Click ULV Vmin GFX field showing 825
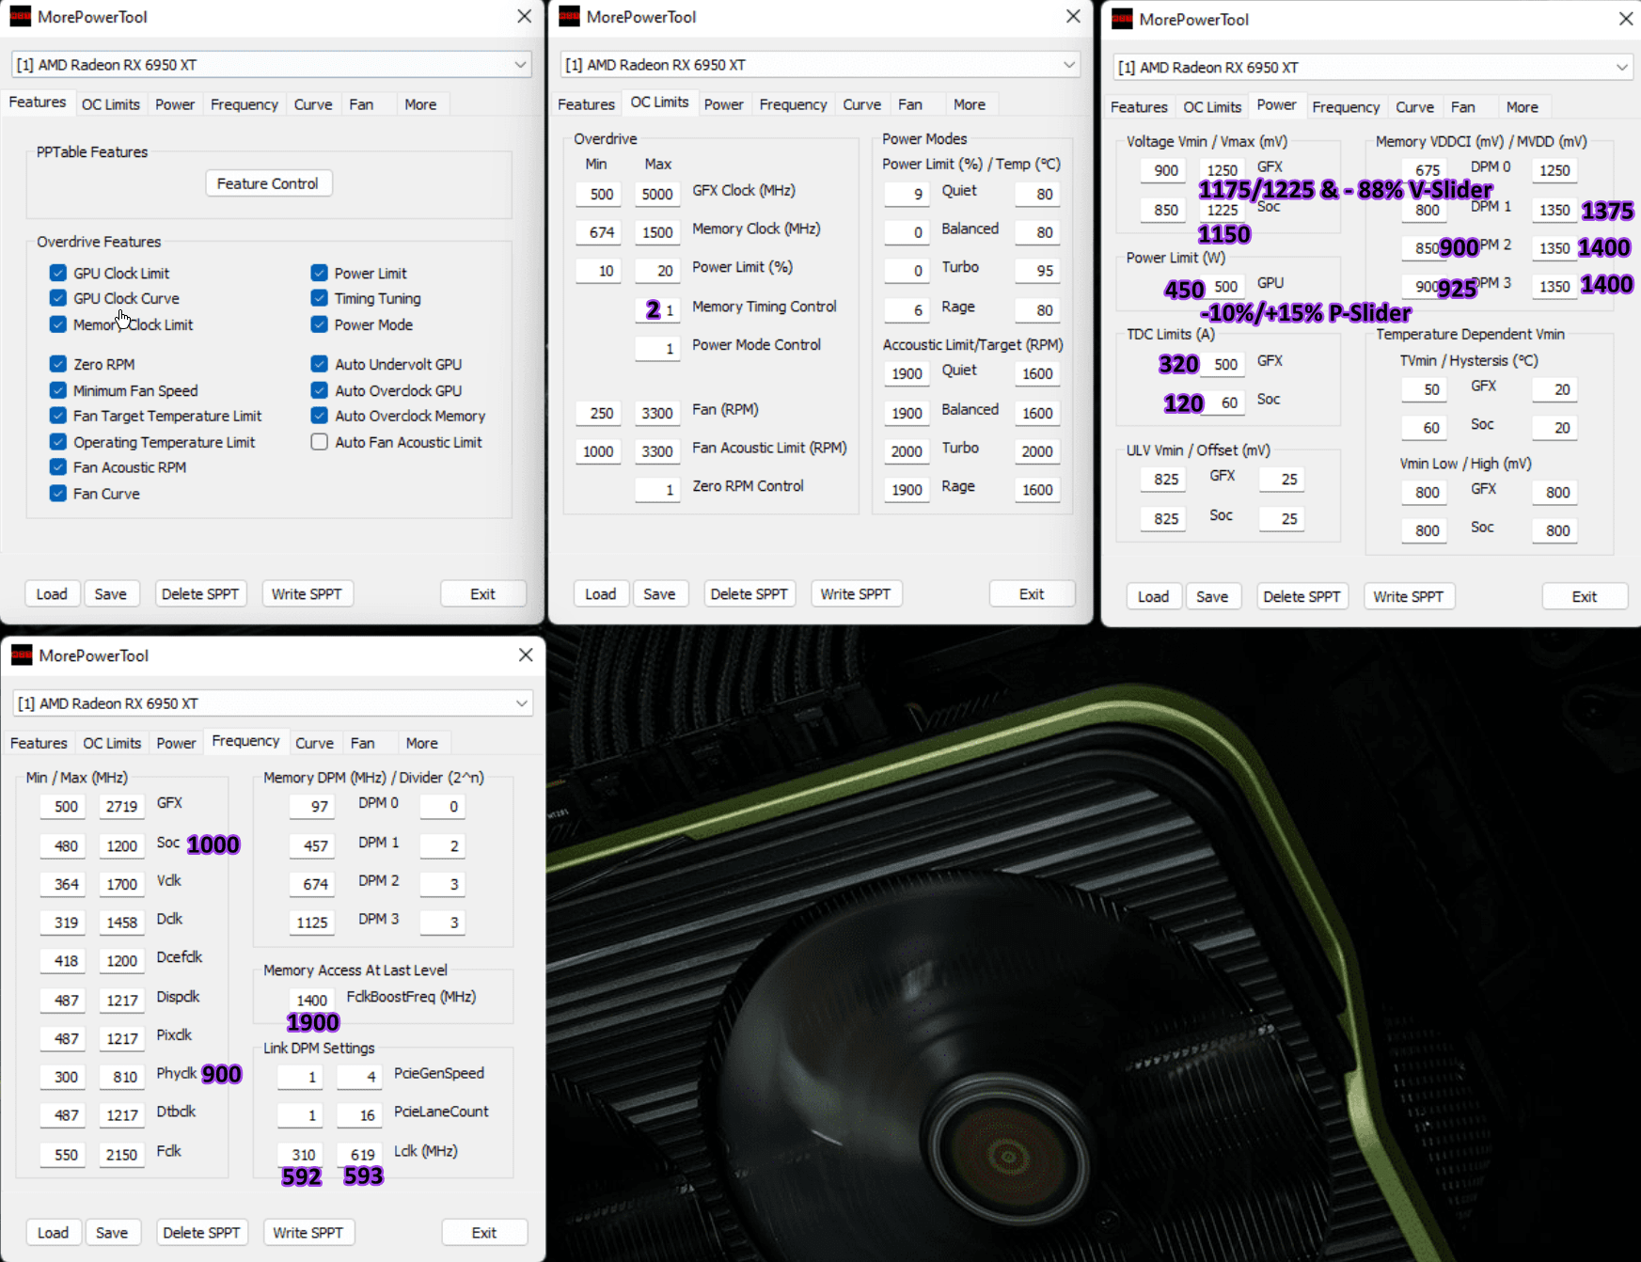Viewport: 1641px width, 1262px height. (x=1163, y=480)
